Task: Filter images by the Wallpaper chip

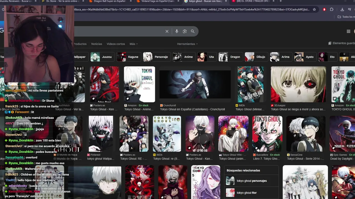Action: coord(81,57)
